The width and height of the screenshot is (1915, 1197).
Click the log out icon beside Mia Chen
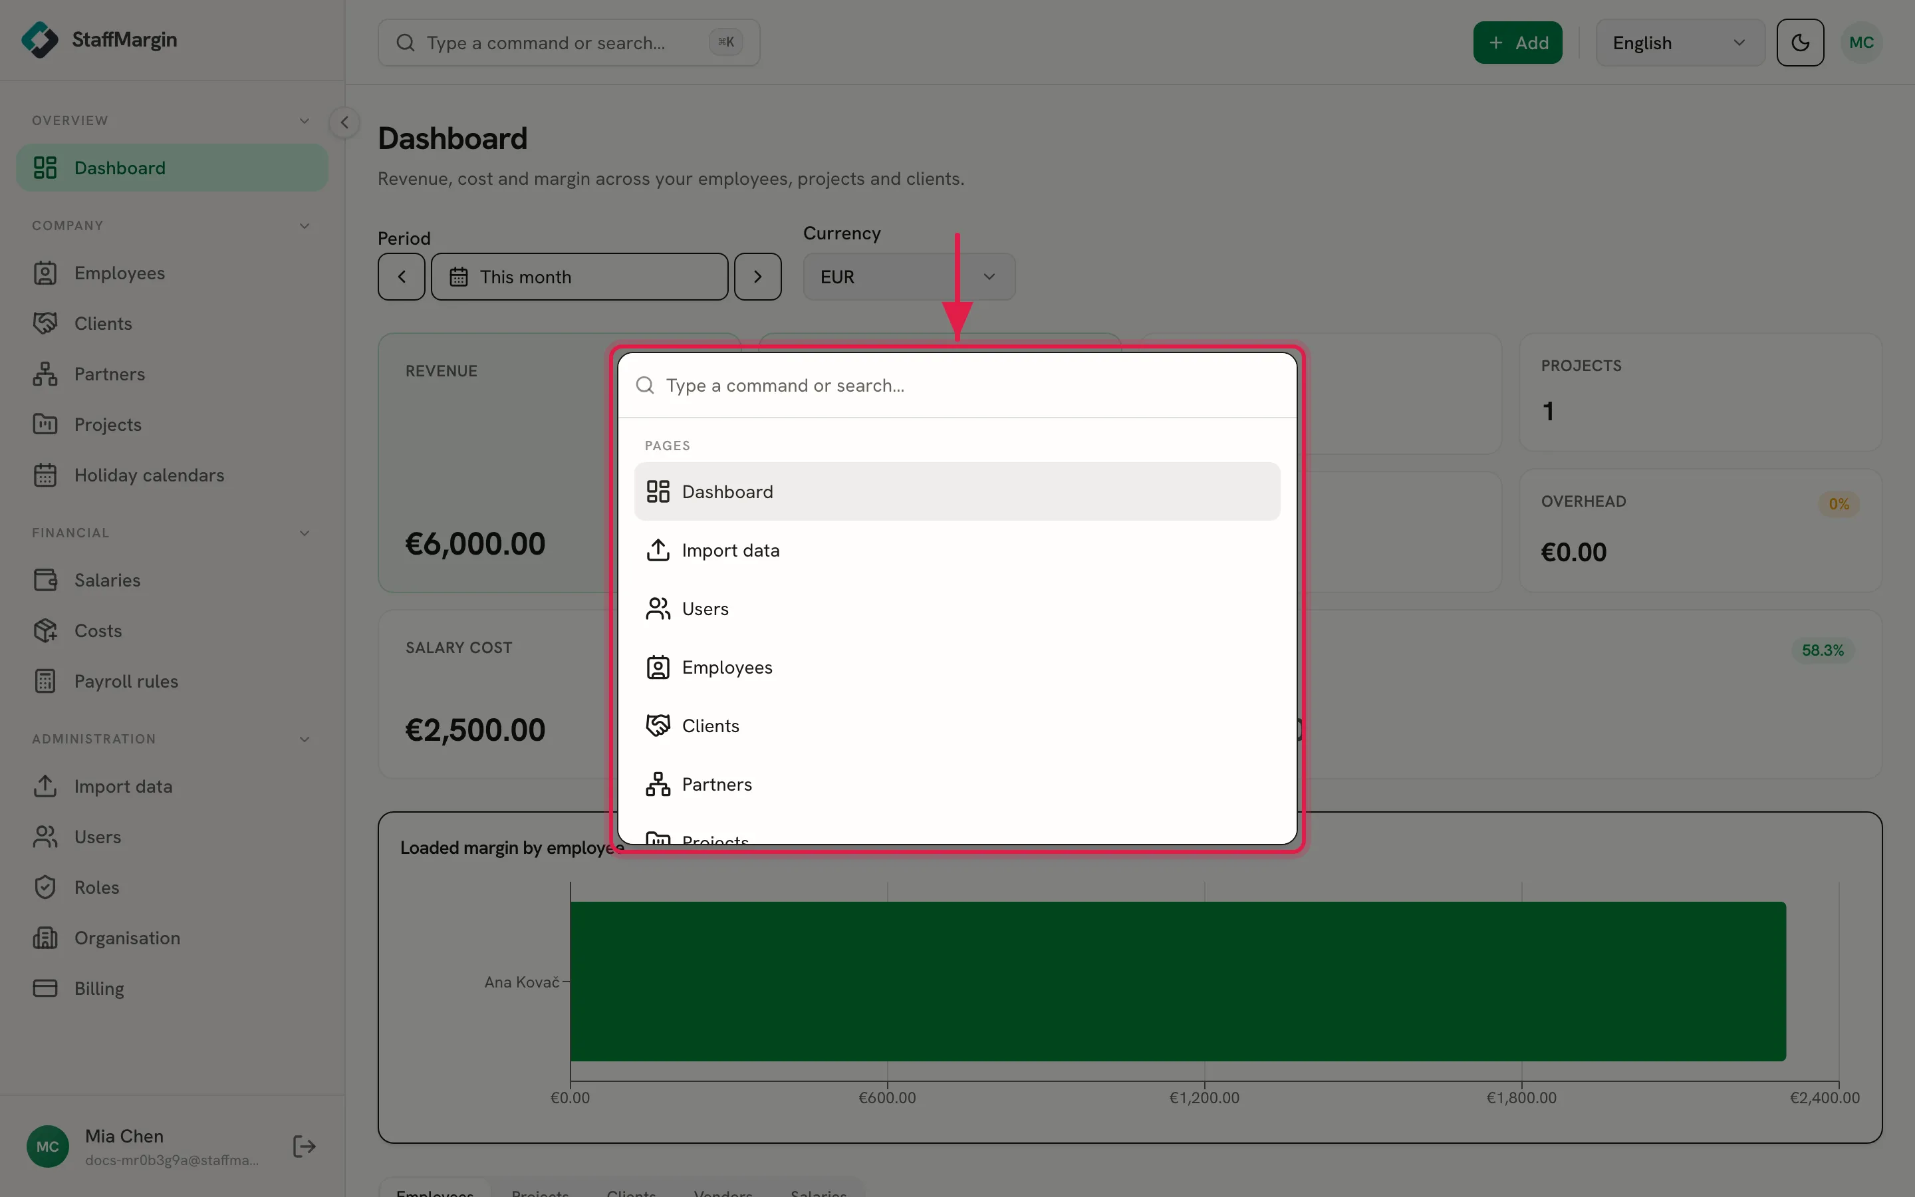(305, 1146)
